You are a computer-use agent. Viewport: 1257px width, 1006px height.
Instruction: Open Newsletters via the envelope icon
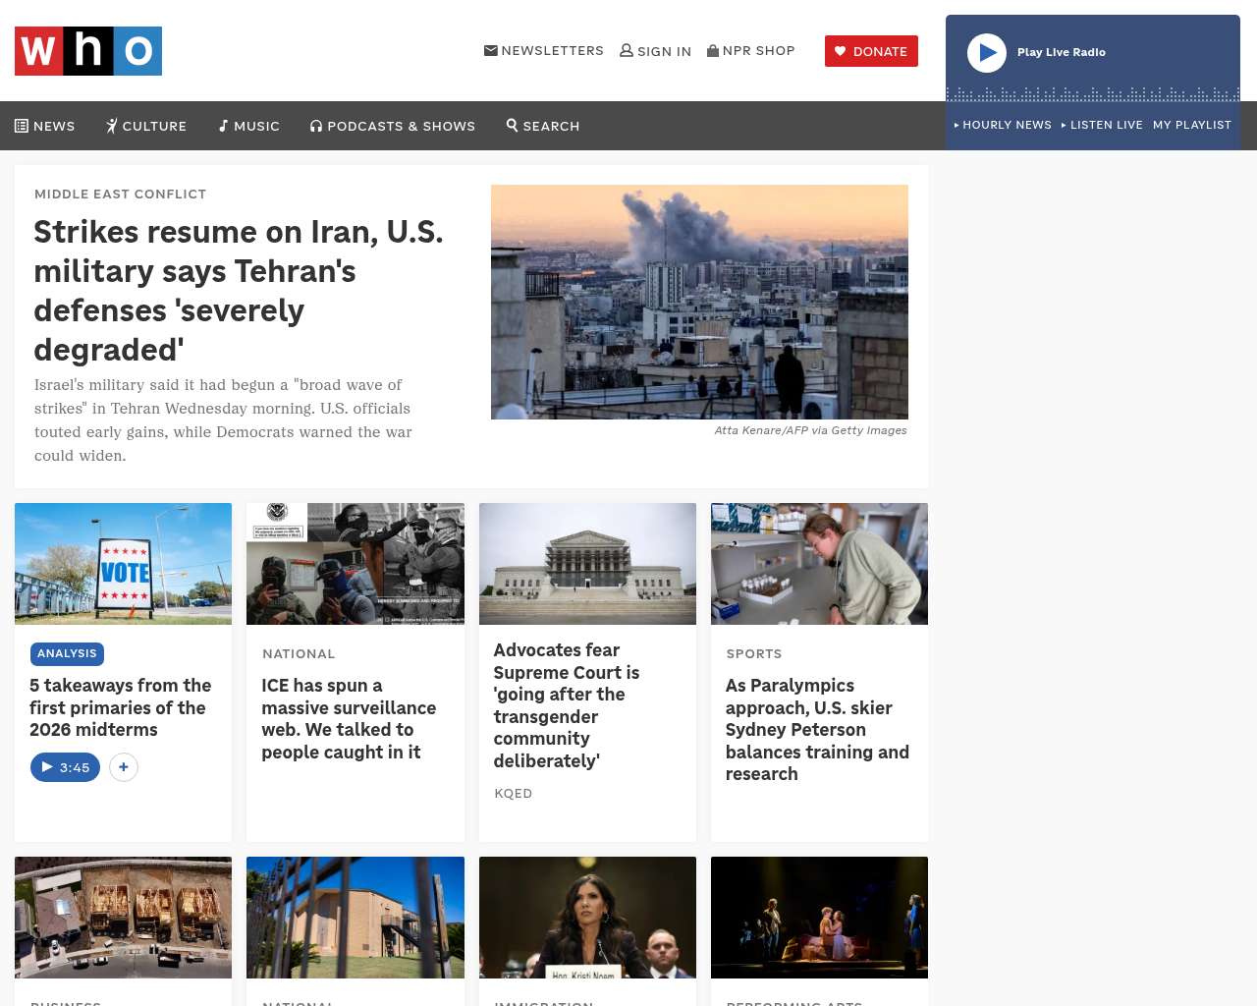tap(491, 50)
